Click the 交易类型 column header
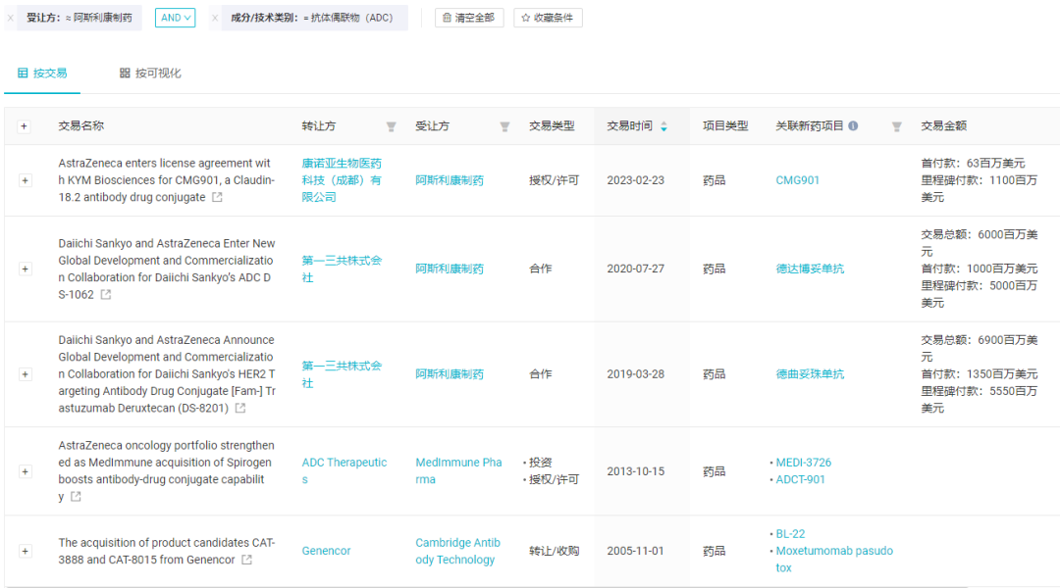The height and width of the screenshot is (588, 1060). [552, 125]
